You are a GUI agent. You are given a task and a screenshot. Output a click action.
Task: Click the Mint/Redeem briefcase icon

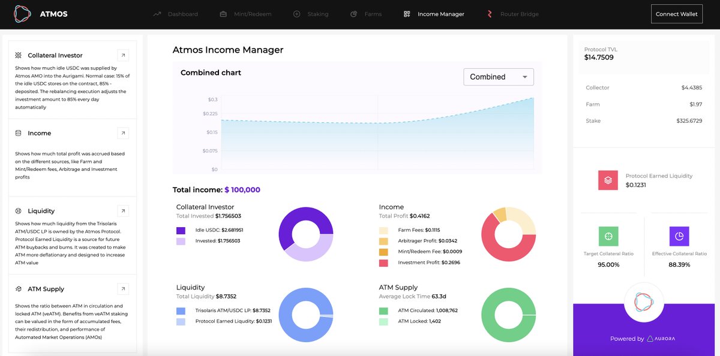[223, 14]
